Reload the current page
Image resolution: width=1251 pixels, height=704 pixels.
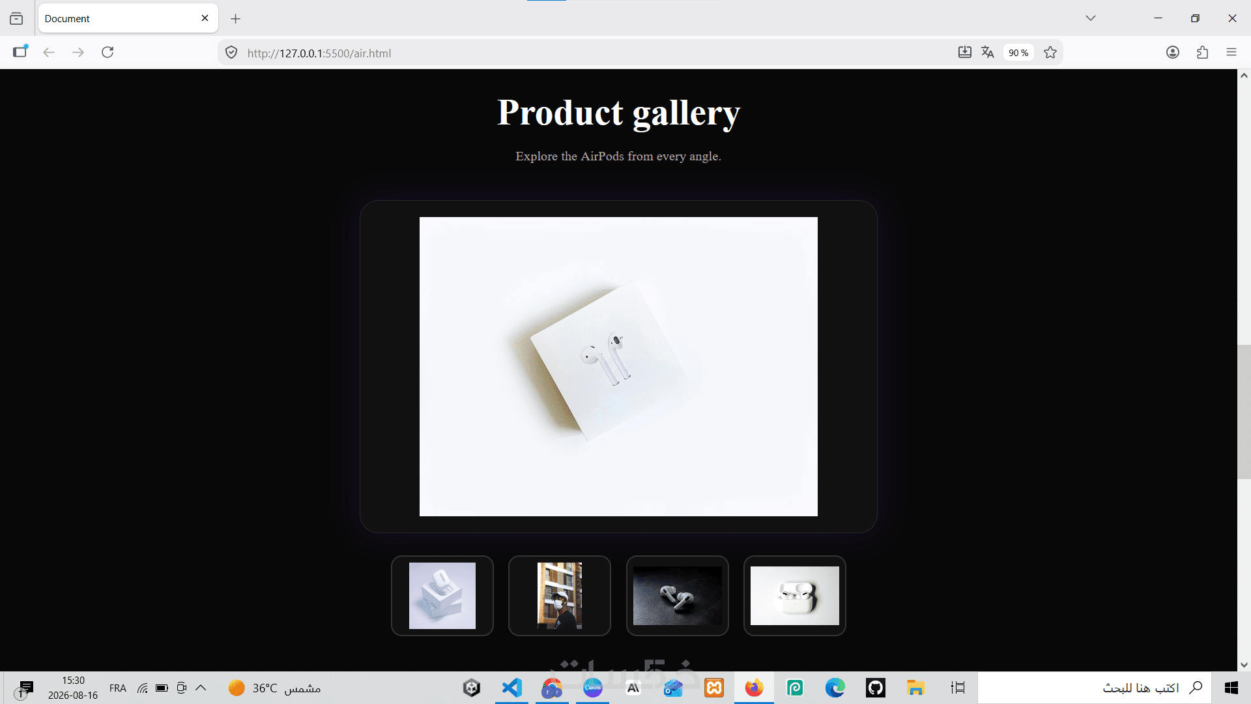tap(108, 52)
